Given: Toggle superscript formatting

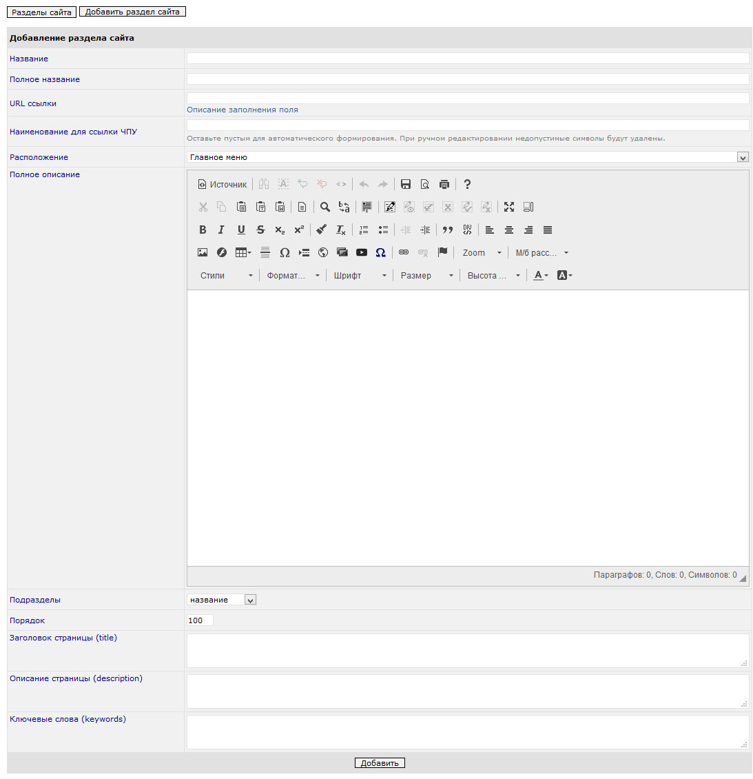Looking at the screenshot, I should click(x=299, y=230).
